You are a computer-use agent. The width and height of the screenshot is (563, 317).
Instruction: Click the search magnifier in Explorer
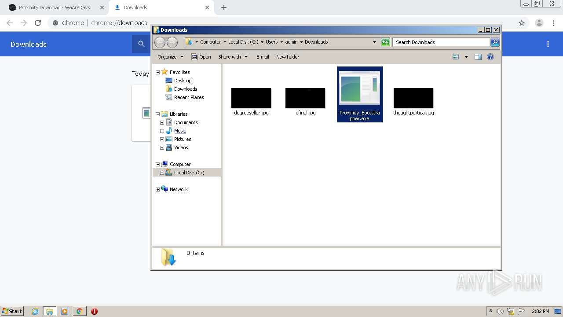[495, 42]
